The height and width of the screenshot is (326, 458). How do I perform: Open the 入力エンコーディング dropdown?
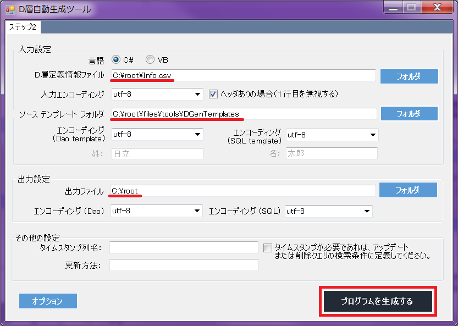click(157, 95)
